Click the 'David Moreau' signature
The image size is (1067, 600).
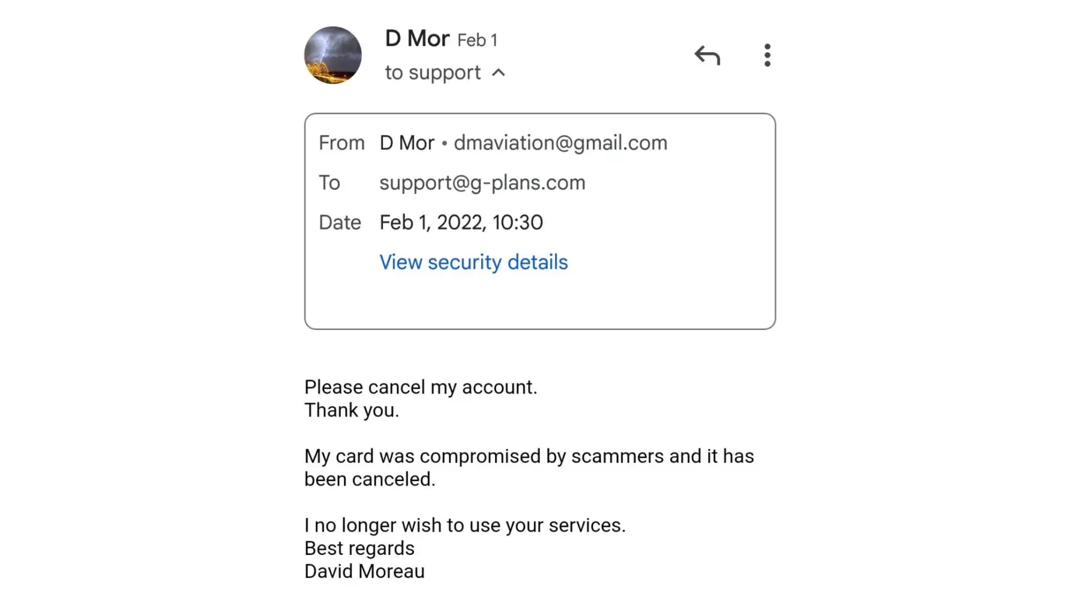(364, 571)
